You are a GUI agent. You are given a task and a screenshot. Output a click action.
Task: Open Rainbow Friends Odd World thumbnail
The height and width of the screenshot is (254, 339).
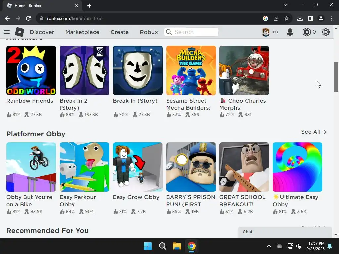31,70
